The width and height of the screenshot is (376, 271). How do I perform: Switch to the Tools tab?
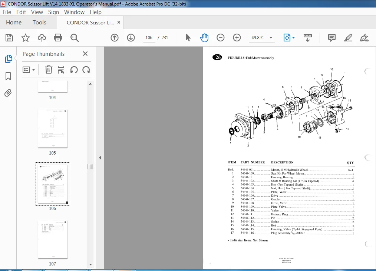[x=39, y=23]
